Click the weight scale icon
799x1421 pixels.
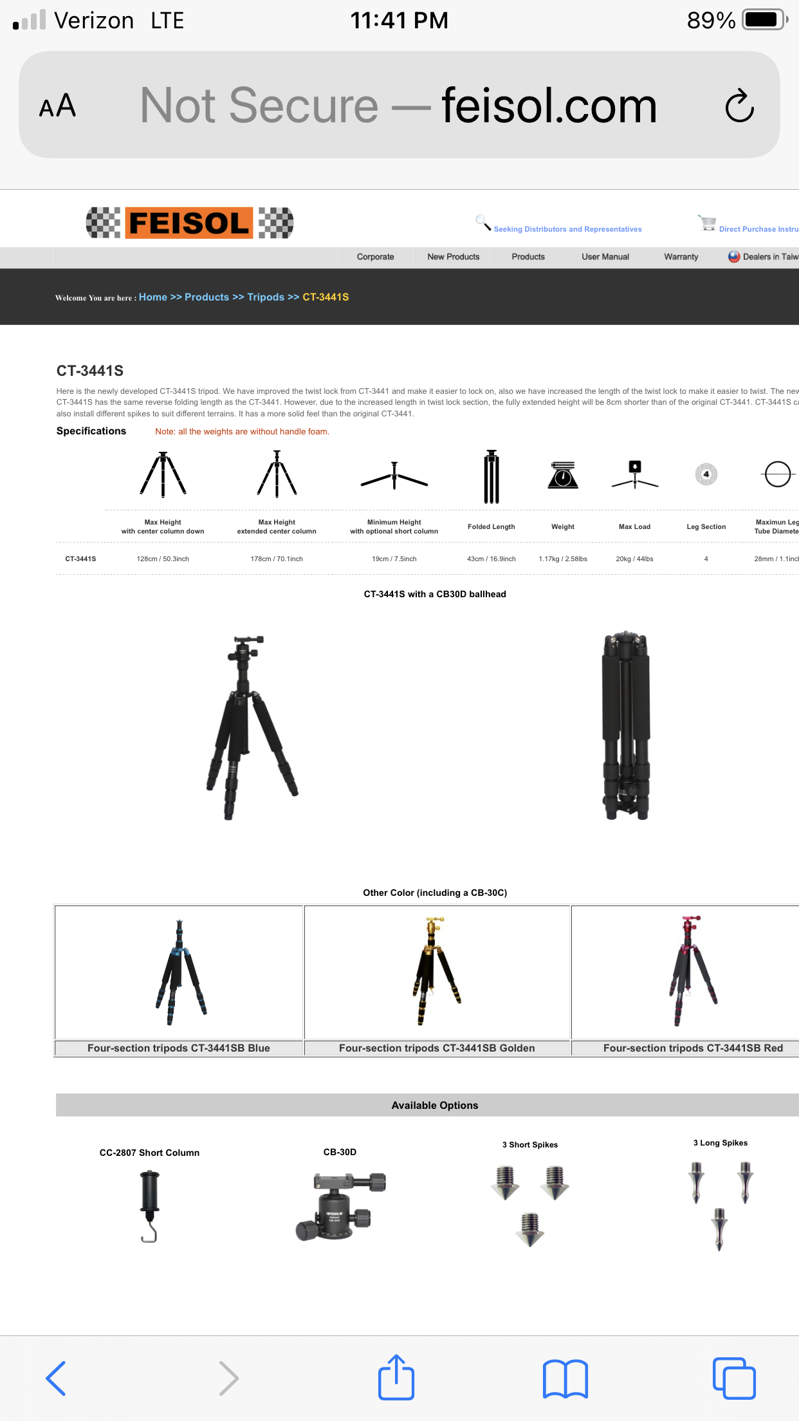[x=563, y=475]
